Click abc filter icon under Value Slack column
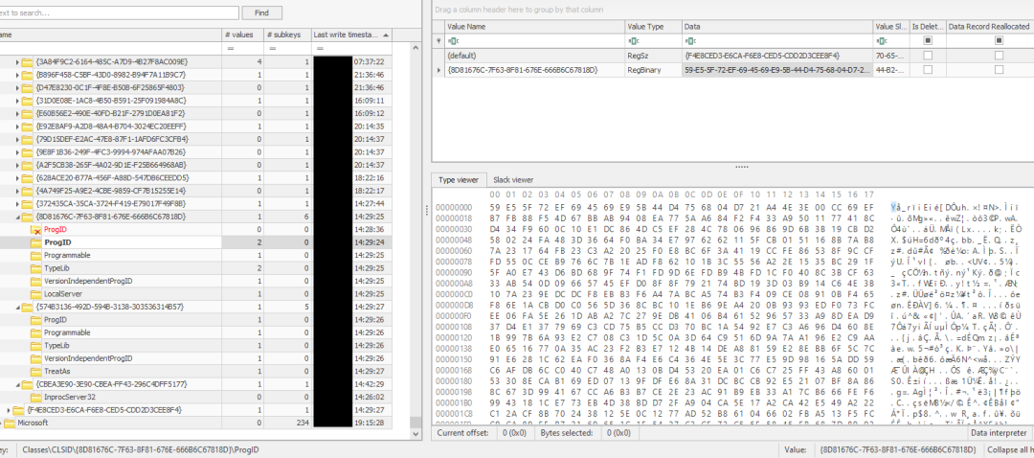This screenshot has width=1034, height=458. pyautogui.click(x=880, y=41)
